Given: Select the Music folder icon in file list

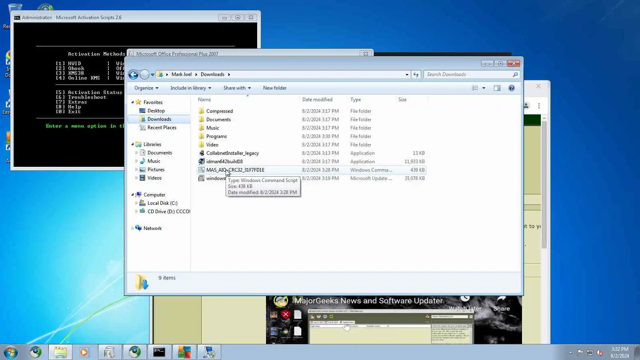Looking at the screenshot, I should (x=202, y=128).
